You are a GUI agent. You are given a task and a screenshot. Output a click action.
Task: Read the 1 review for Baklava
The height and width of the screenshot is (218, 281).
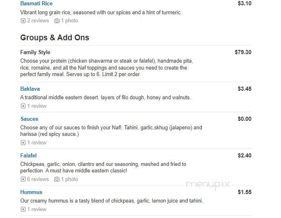pos(37,106)
